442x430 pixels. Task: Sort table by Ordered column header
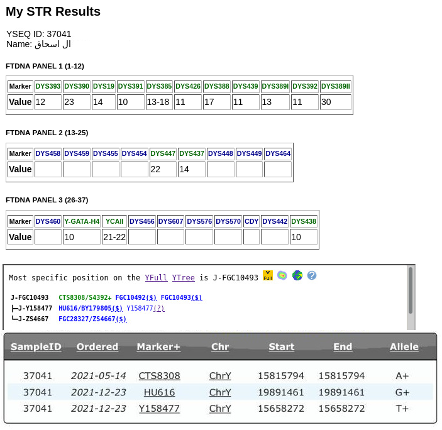[x=97, y=346]
